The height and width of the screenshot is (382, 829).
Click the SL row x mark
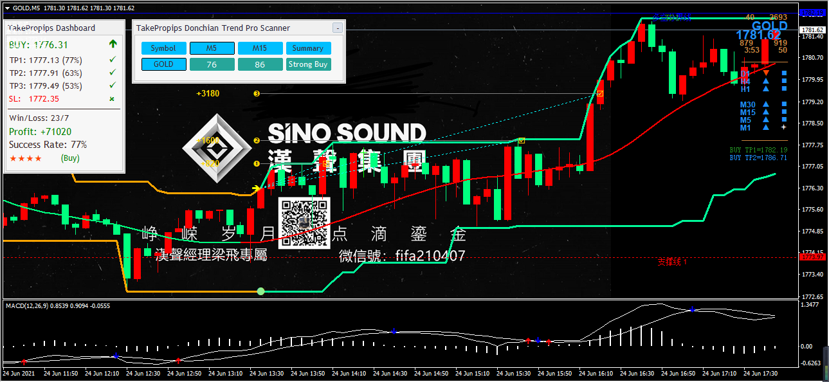click(x=112, y=99)
